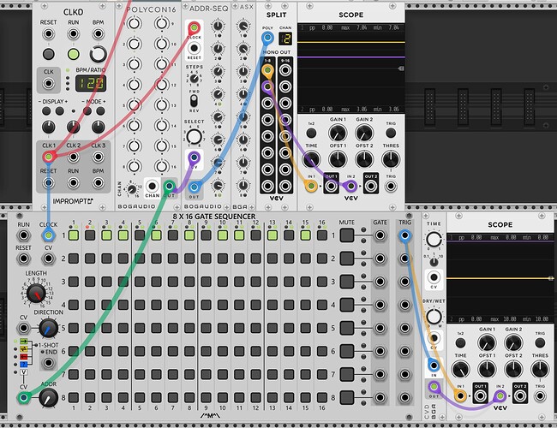Click the IN jack on CVD module

coord(434,365)
